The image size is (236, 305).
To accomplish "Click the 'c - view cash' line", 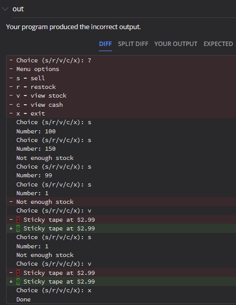I will (121, 105).
